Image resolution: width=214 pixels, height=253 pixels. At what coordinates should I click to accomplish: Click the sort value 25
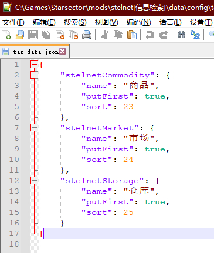(128, 212)
